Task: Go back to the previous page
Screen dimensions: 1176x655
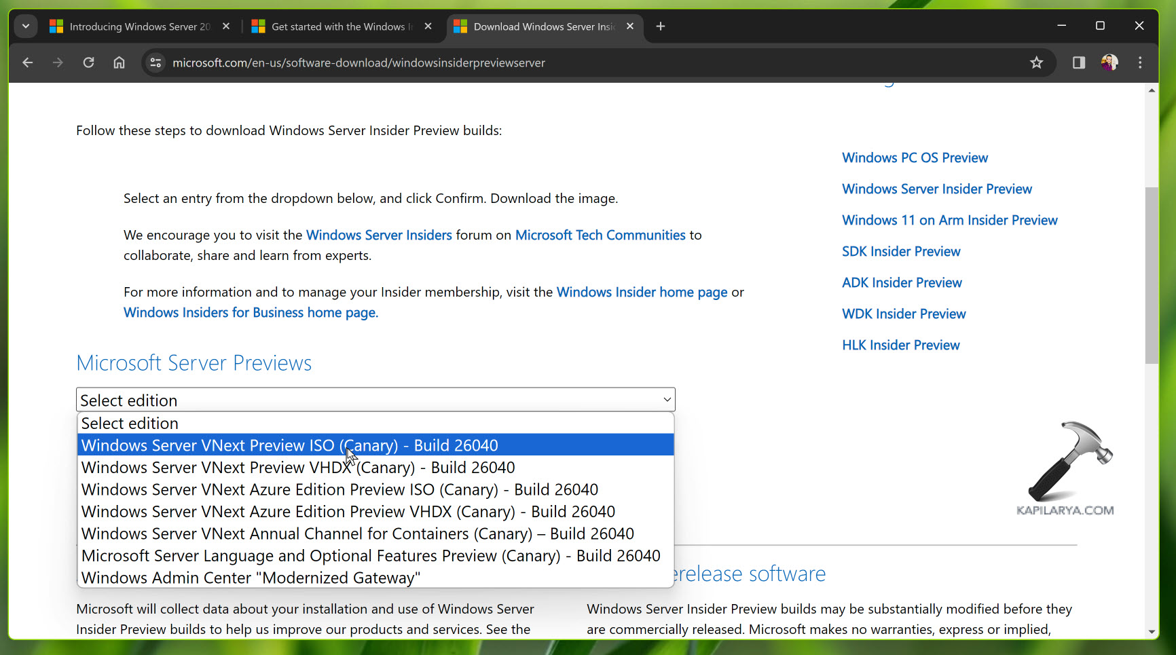Action: coord(27,62)
